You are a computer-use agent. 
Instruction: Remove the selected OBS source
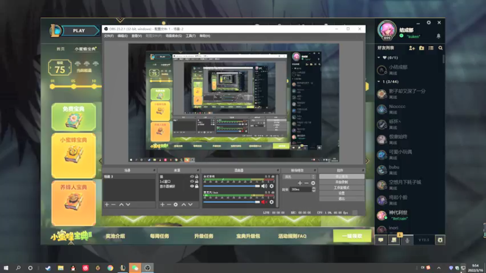[169, 204]
